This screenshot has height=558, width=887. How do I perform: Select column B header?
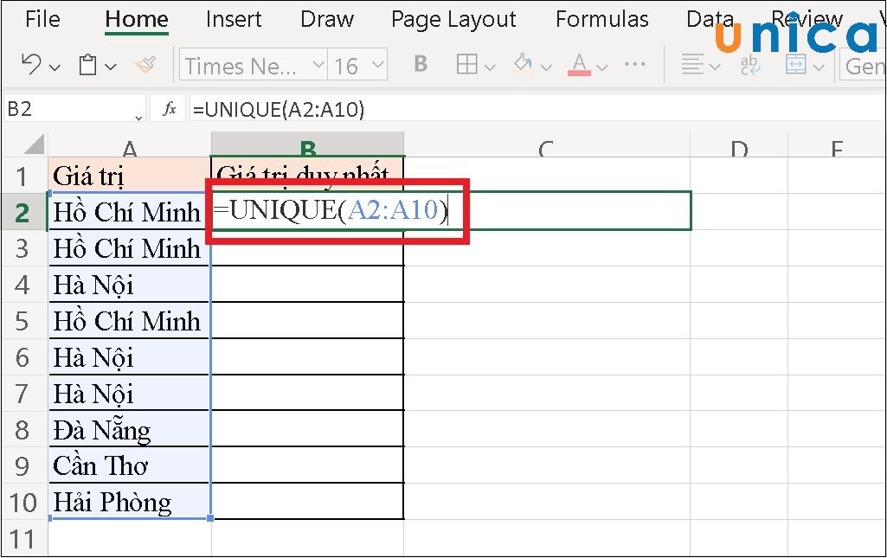click(308, 144)
